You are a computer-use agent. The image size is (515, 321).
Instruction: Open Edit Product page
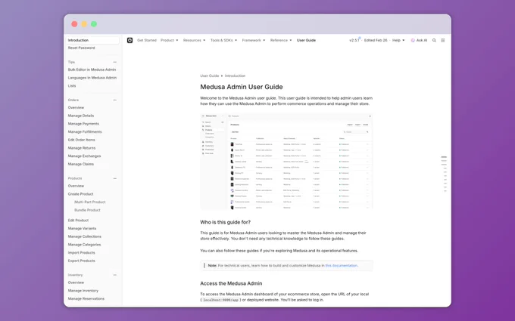(78, 221)
